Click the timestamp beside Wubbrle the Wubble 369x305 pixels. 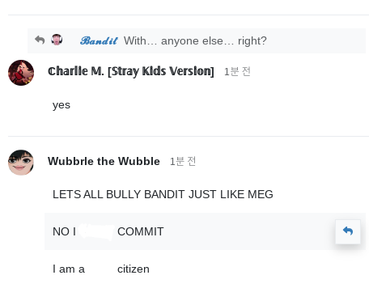[183, 161]
